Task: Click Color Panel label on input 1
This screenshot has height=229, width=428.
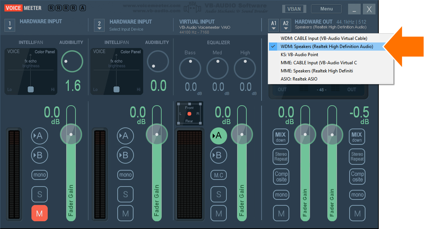Action: [45, 52]
